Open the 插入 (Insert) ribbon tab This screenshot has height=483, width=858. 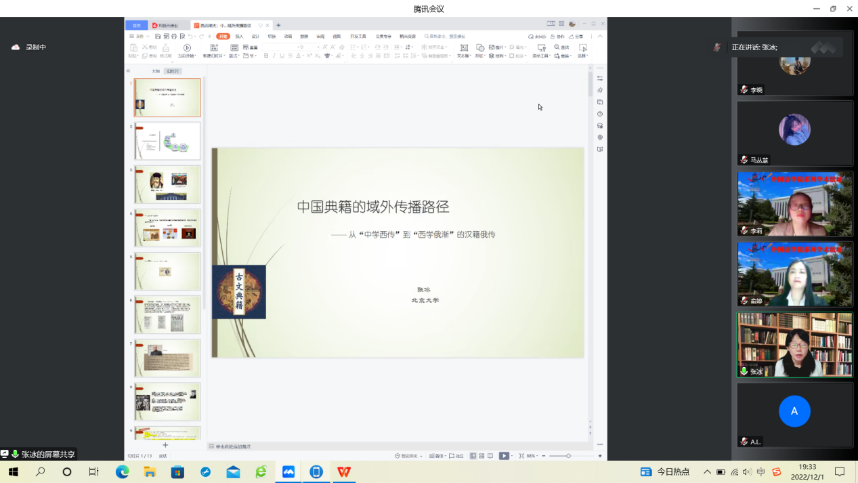coord(239,36)
